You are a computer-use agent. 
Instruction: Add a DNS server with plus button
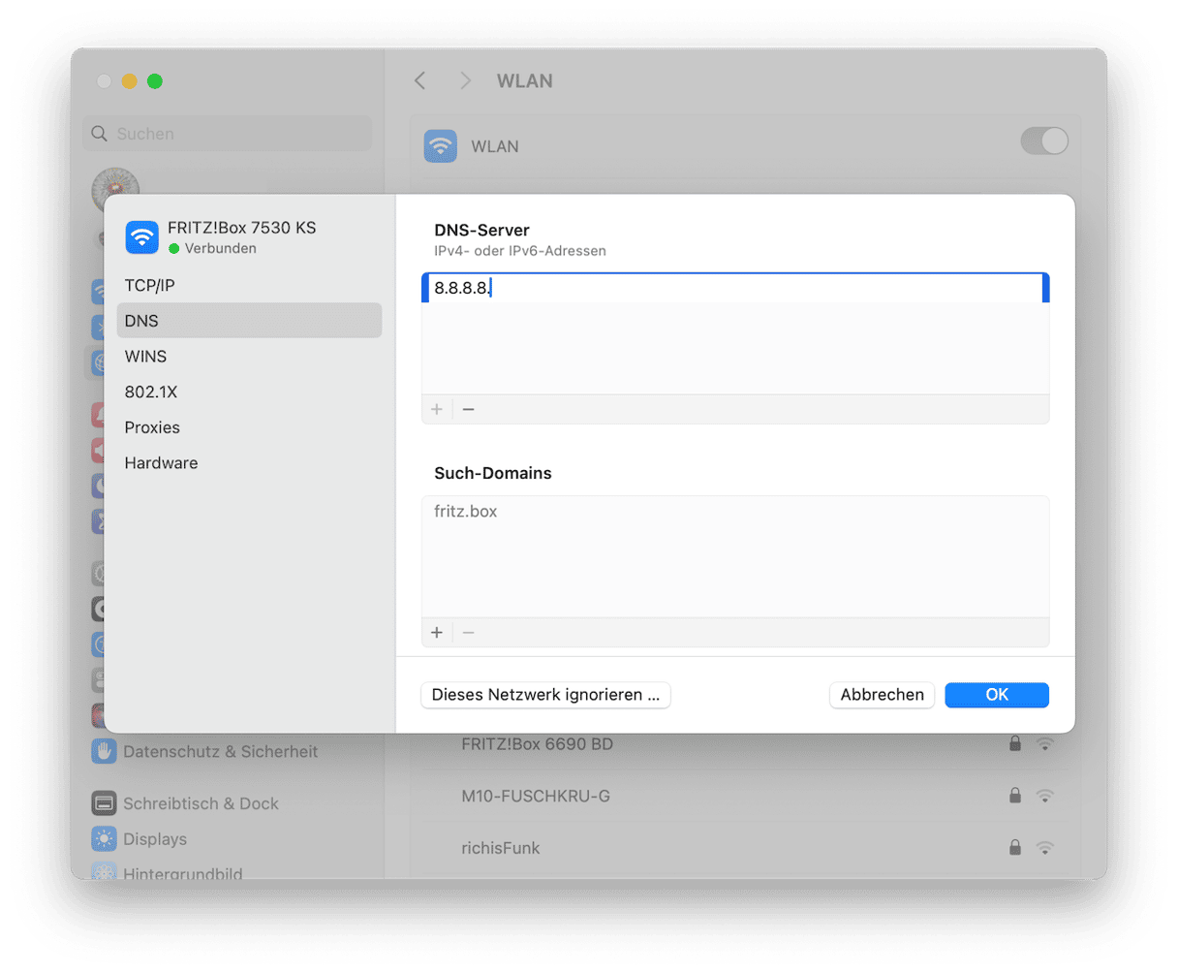(x=437, y=409)
